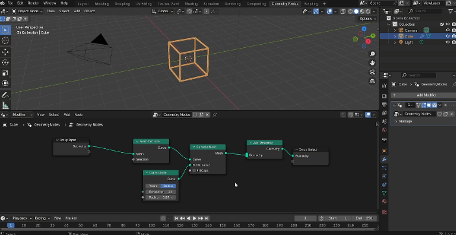Switch to the UV Editing workspace tab
456x235 pixels.
[144, 4]
